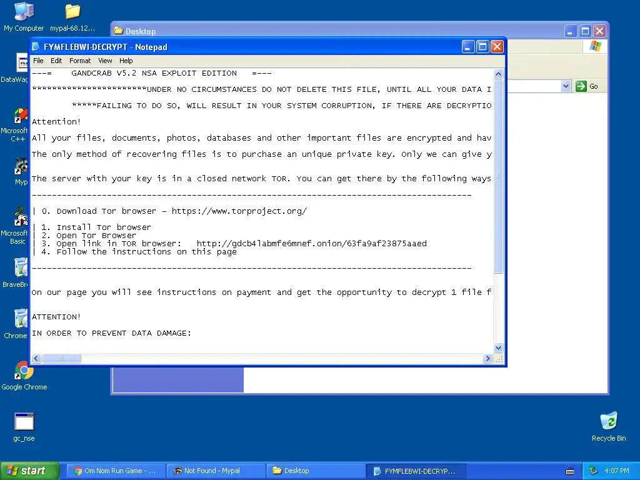Click Notepad horizontal scroll right arrow
The width and height of the screenshot is (640, 480).
pos(487,358)
